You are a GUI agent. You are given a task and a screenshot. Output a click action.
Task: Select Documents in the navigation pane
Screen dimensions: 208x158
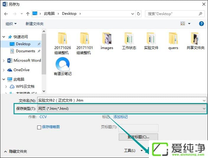[x=25, y=51]
